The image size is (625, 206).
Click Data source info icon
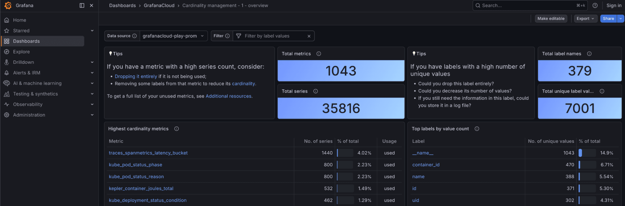(134, 36)
